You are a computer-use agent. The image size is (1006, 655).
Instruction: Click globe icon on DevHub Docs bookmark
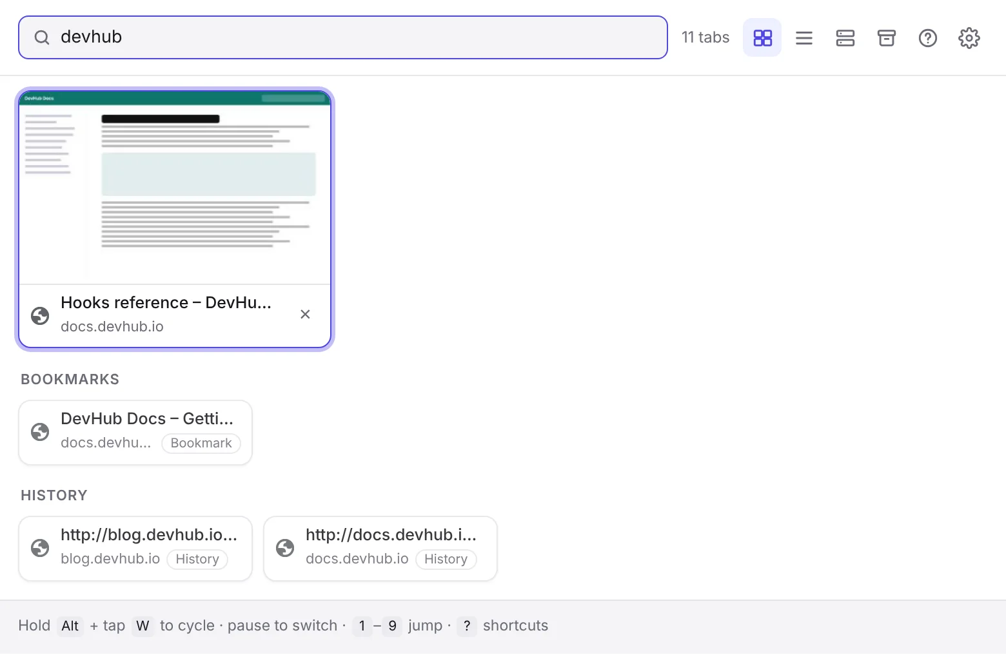[40, 431]
